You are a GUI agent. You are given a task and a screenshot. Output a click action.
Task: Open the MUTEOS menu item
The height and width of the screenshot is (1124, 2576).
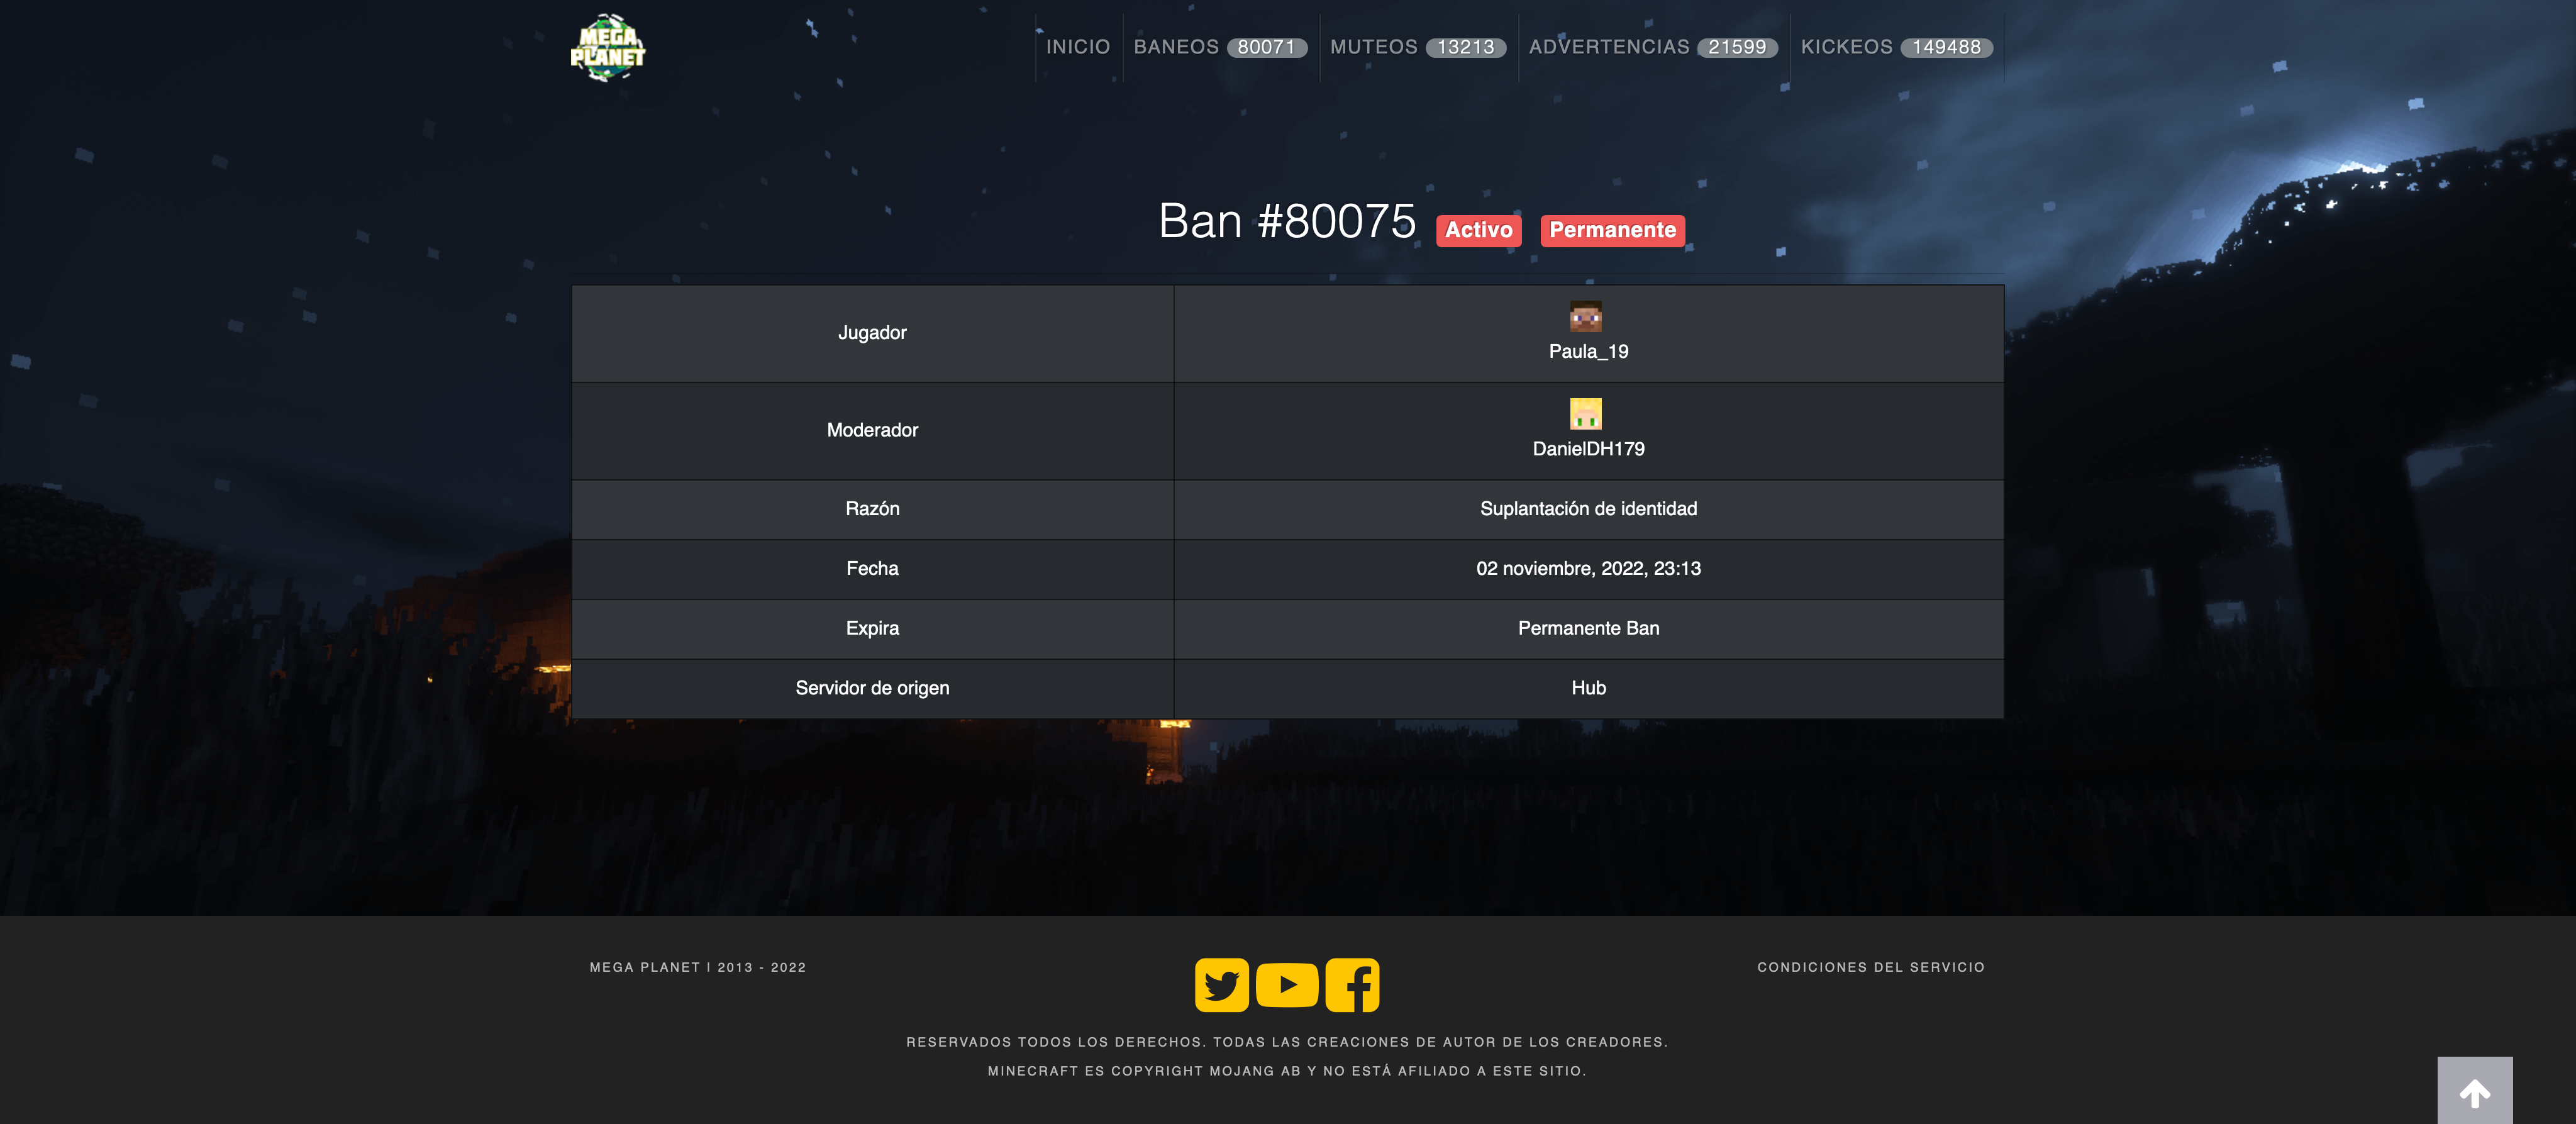coord(1373,47)
